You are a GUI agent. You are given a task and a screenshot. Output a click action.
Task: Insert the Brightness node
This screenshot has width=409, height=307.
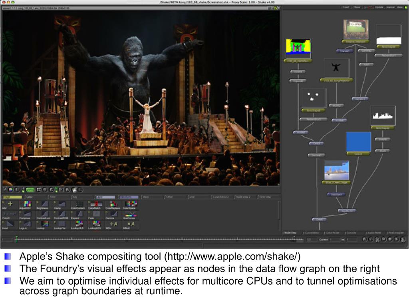coord(44,205)
